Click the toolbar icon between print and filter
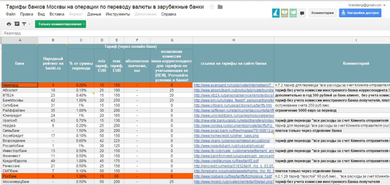Screen dimensions: 390x185 pos(16,24)
